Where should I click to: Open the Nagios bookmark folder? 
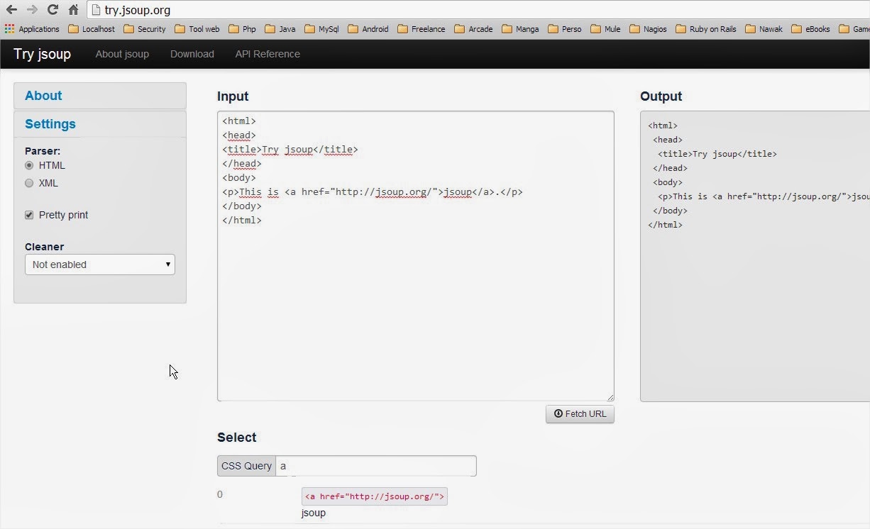point(648,29)
